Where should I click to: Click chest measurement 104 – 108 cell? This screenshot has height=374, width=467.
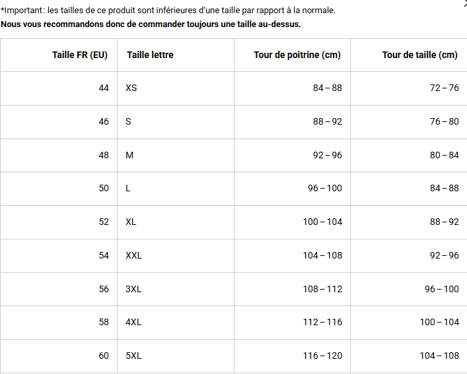tap(292, 256)
